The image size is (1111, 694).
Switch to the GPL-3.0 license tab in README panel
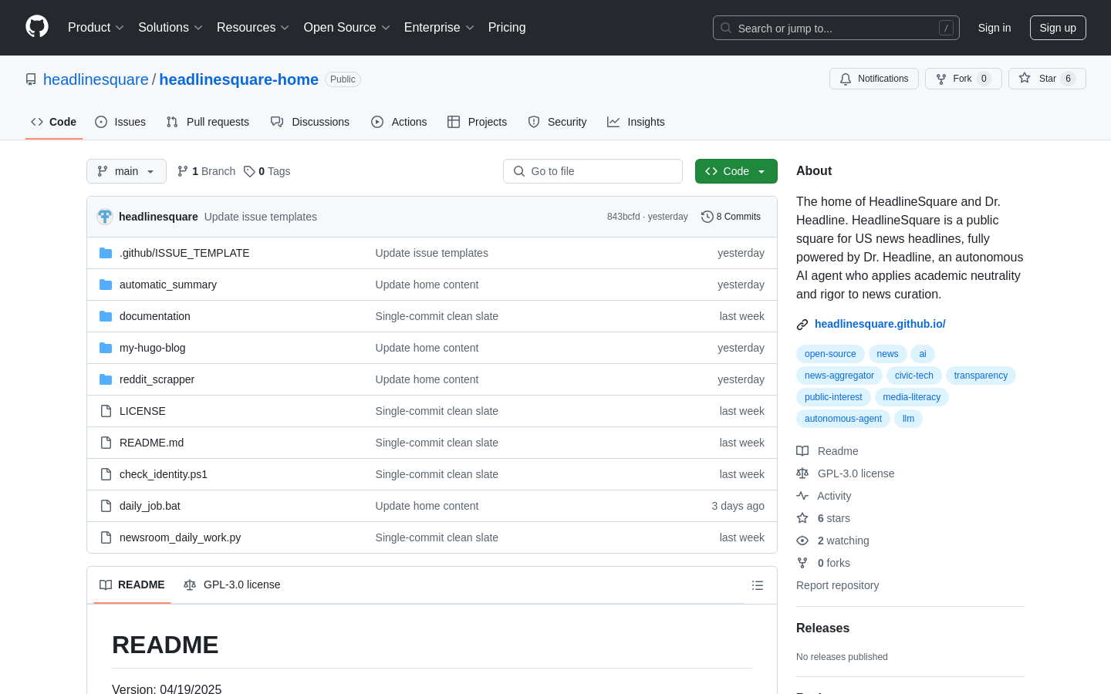[x=232, y=585]
